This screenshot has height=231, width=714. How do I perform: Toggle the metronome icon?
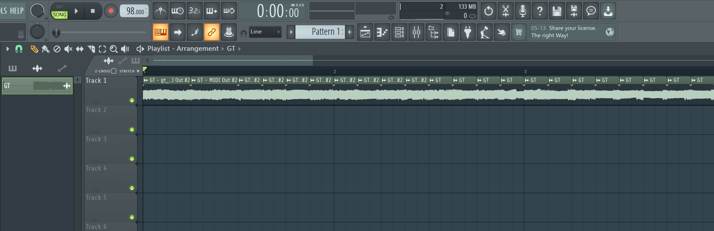160,11
